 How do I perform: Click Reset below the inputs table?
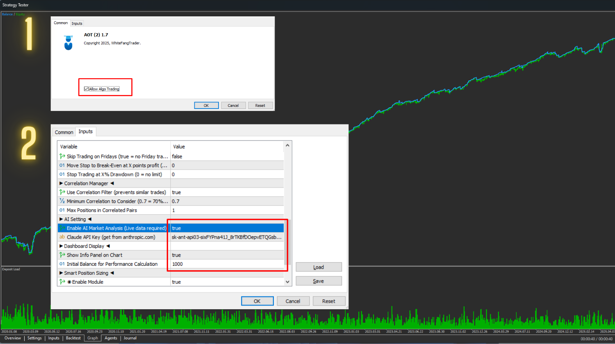click(329, 301)
